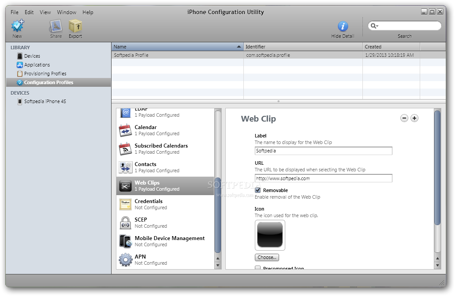Image resolution: width=455 pixels, height=296 pixels.
Task: Select the Contacts payload entry
Action: (x=165, y=167)
